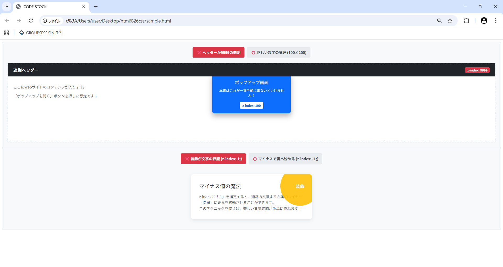Bookmark this page with the star icon

[450, 21]
